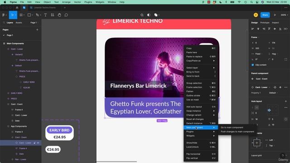This screenshot has width=290, height=163.
Task: Click the blue Share button
Action: (x=265, y=15)
